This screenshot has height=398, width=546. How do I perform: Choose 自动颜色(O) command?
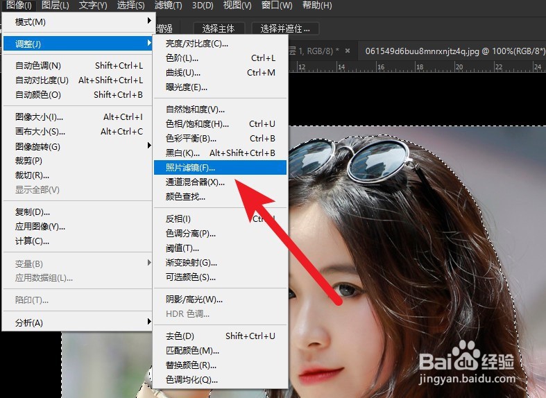click(x=77, y=94)
